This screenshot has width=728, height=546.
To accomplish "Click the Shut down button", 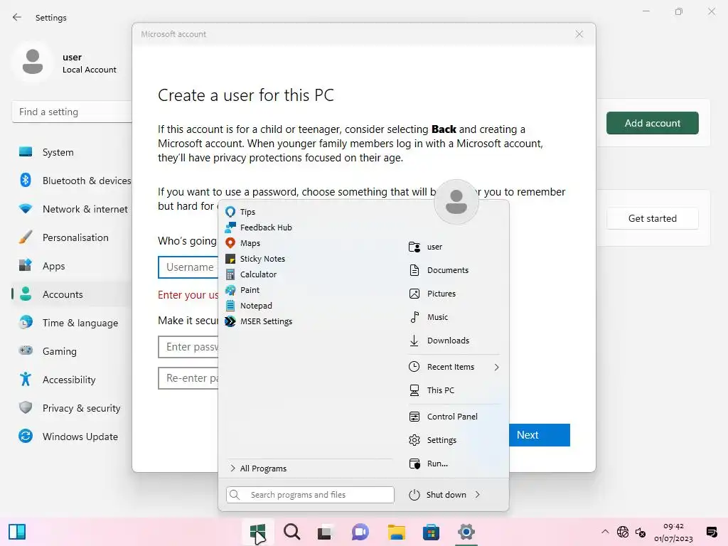I will [437, 495].
